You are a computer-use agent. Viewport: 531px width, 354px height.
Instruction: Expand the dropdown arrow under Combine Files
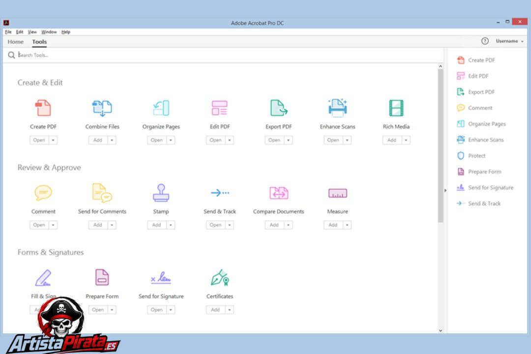tap(112, 140)
